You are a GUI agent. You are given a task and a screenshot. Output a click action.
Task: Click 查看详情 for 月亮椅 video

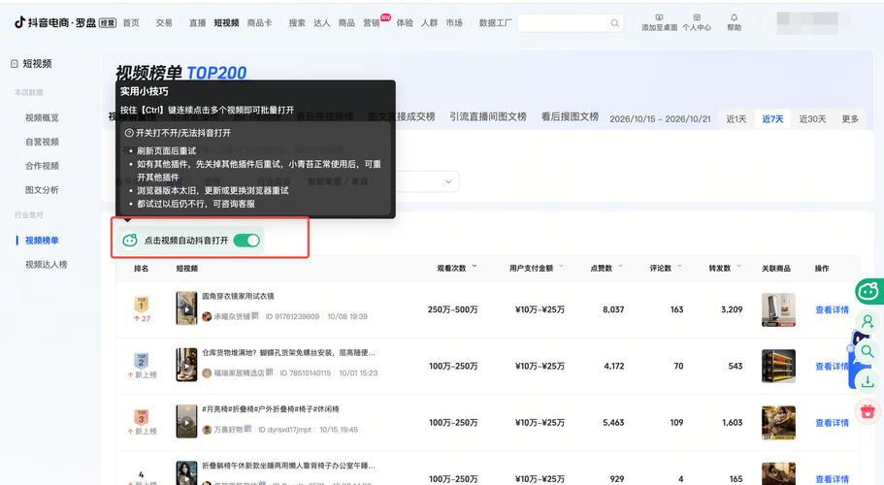point(833,423)
